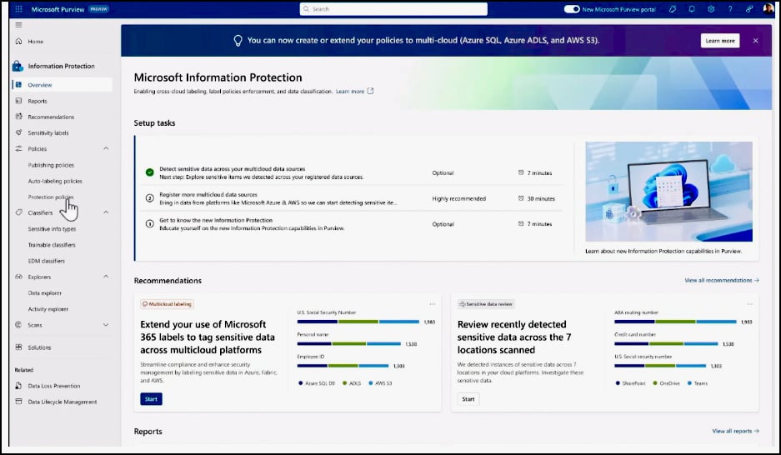Click the Solutions grid icon
Image resolution: width=781 pixels, height=455 pixels.
click(18, 347)
